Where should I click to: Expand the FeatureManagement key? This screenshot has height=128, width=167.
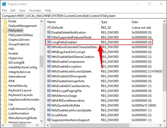point(1,26)
